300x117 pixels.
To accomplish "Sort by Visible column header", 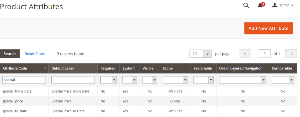I will point(150,68).
